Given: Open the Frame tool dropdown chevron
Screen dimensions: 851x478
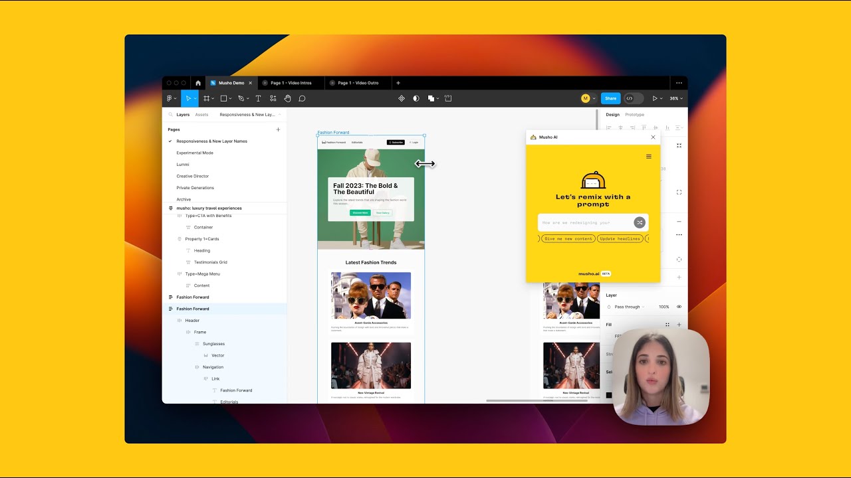Looking at the screenshot, I should tap(213, 99).
